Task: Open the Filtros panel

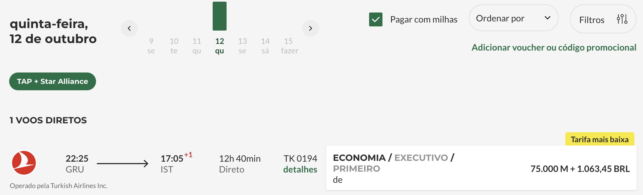Action: 603,19
